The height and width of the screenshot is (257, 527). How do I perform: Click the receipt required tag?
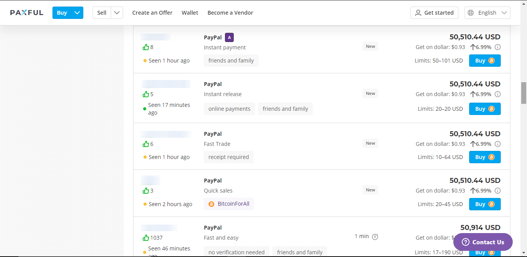pyautogui.click(x=228, y=157)
